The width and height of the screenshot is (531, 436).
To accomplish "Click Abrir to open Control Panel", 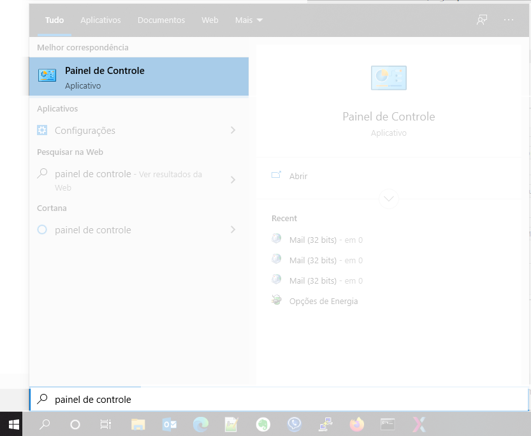I will 298,176.
